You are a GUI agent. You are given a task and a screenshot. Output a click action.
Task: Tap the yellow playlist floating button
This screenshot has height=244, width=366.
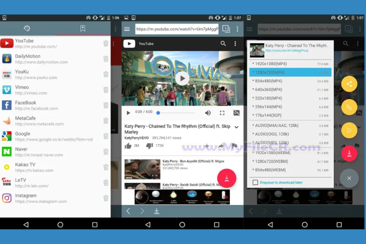coord(349,107)
